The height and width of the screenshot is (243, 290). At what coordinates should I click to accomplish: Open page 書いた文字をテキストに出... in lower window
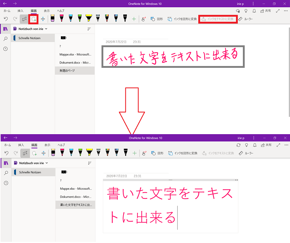coord(75,205)
